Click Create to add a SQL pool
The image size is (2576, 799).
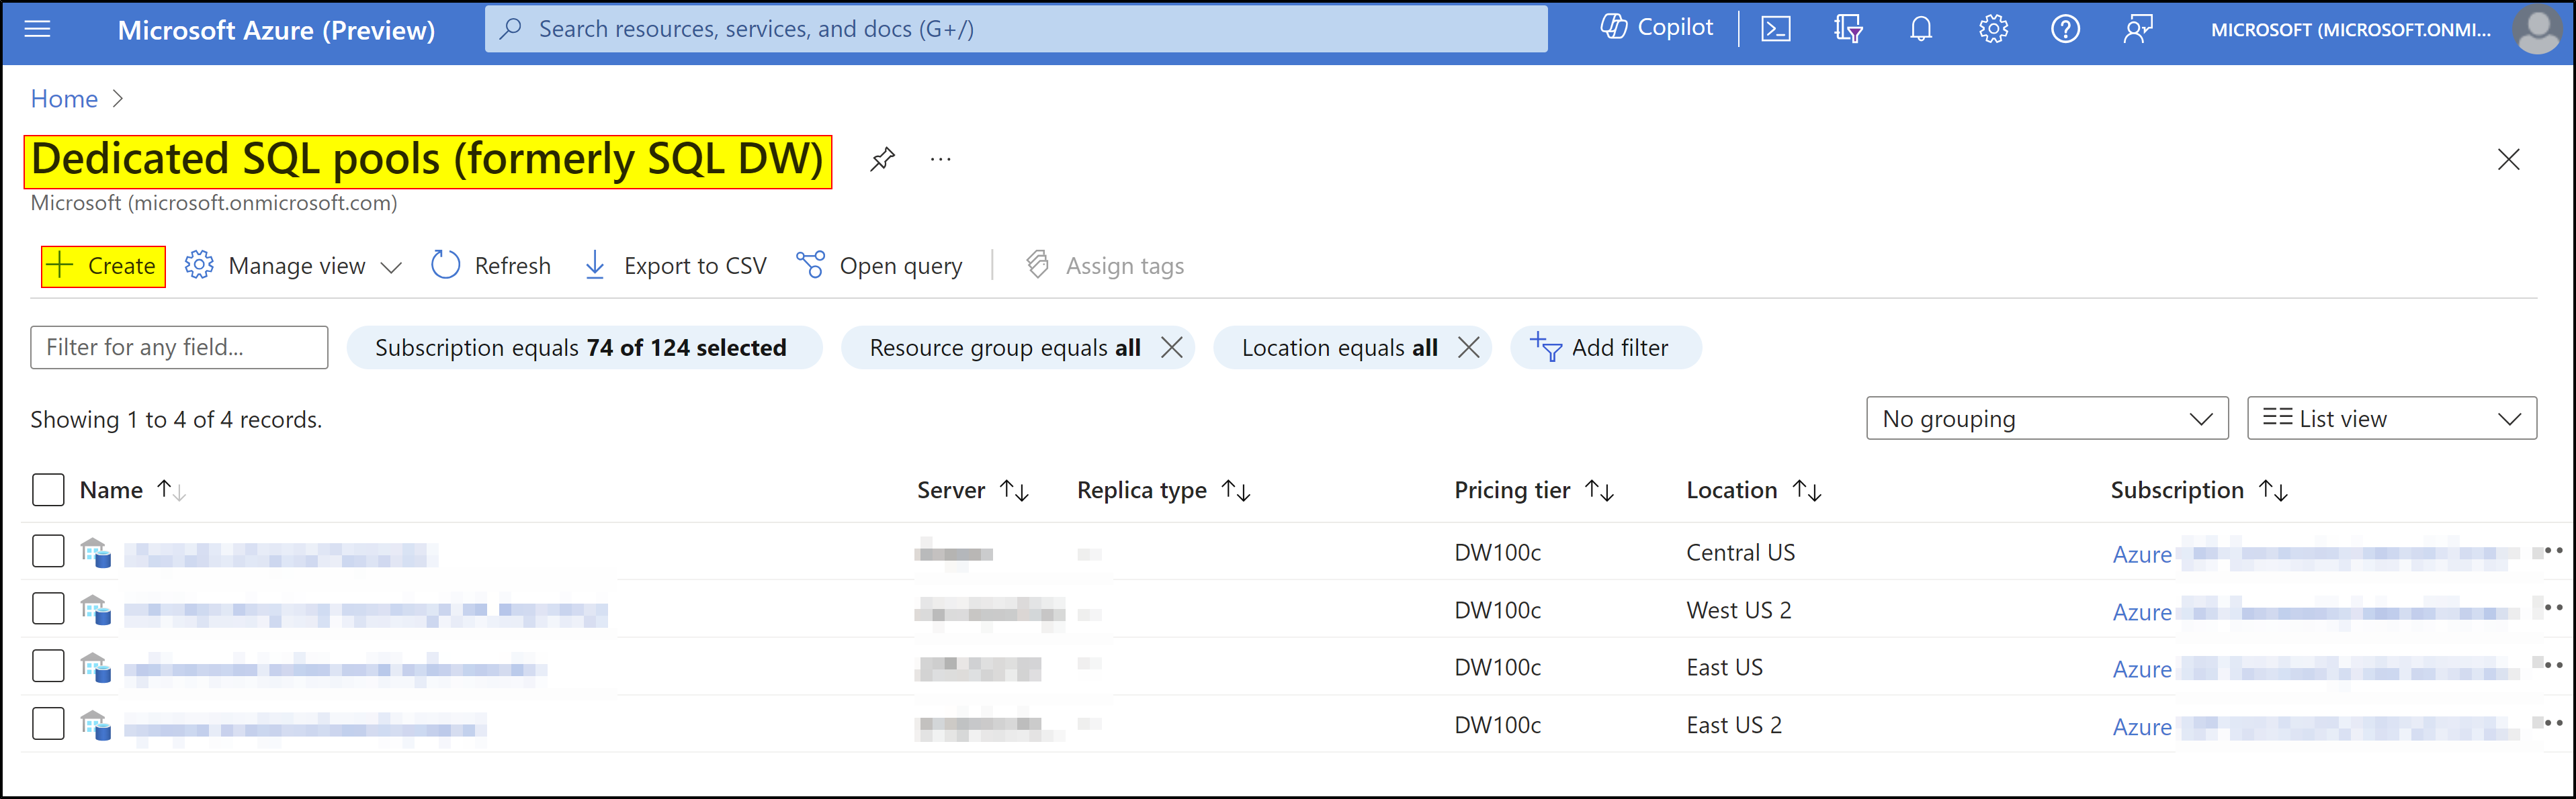[x=103, y=266]
